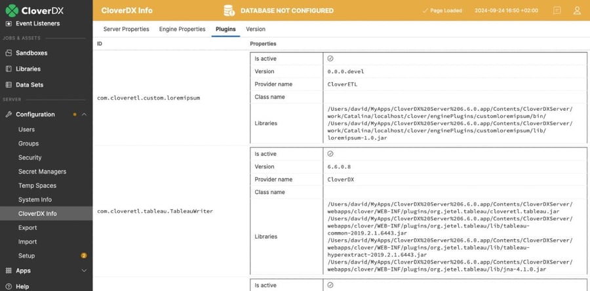Click the orange dot next to Configuration
590x291 pixels.
coord(75,114)
